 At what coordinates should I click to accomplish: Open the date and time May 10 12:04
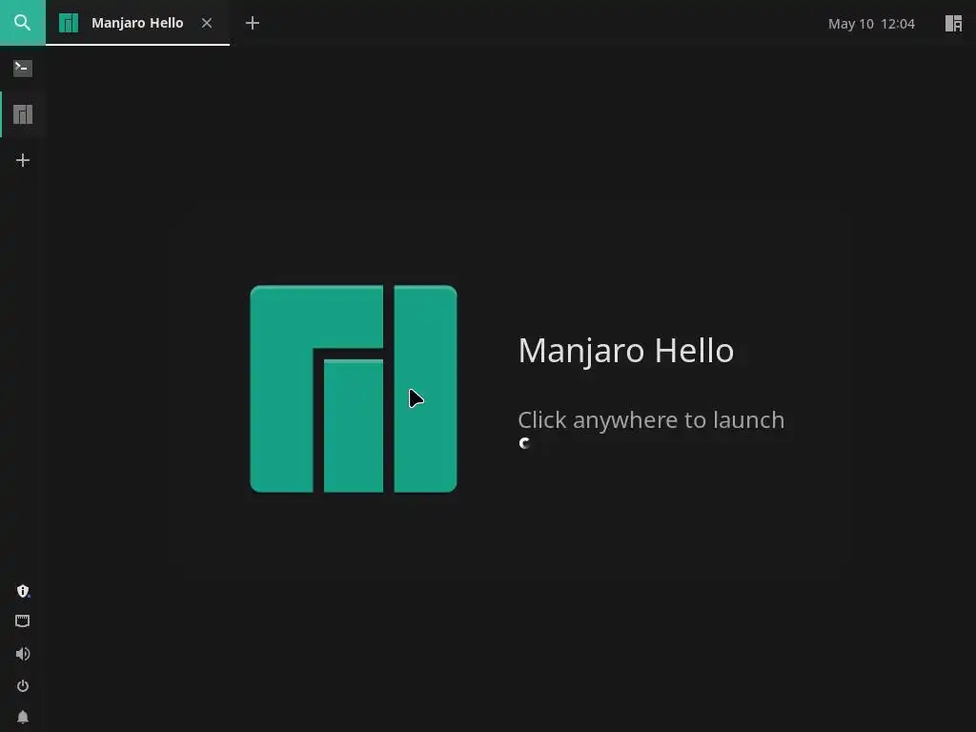pos(871,24)
